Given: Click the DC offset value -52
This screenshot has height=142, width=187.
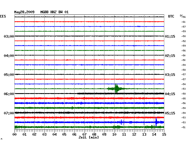Looking at the screenshot, I should (x=184, y=41).
